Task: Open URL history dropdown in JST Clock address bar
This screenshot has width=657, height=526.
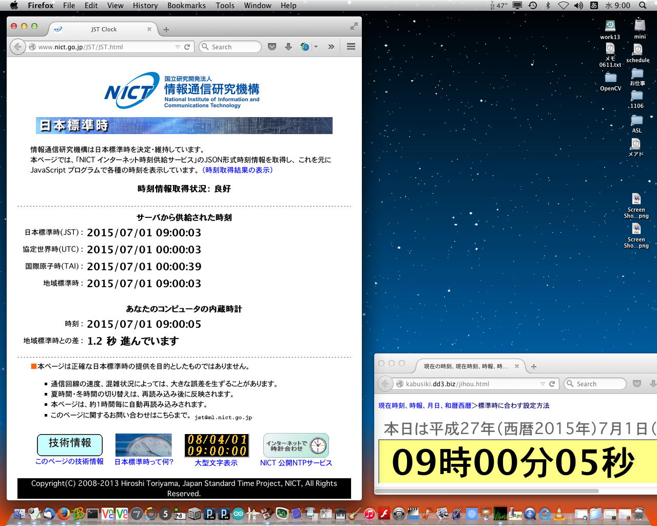Action: coord(178,47)
